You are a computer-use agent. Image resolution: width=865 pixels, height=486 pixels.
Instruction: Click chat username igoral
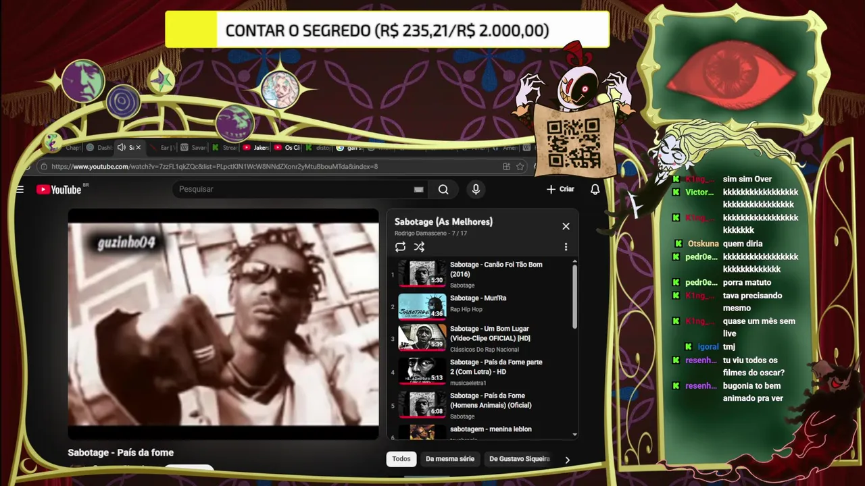(708, 347)
